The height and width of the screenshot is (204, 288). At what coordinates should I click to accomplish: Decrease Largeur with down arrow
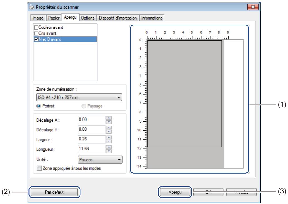pyautogui.click(x=109, y=141)
